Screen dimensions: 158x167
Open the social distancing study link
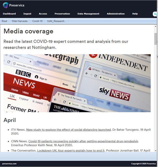[69, 130]
